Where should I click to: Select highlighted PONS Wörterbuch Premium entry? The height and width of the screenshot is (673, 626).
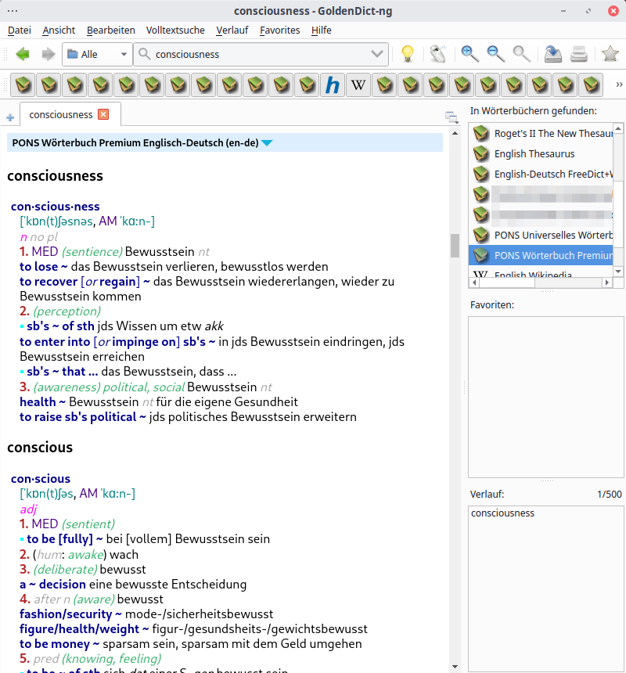pos(541,255)
